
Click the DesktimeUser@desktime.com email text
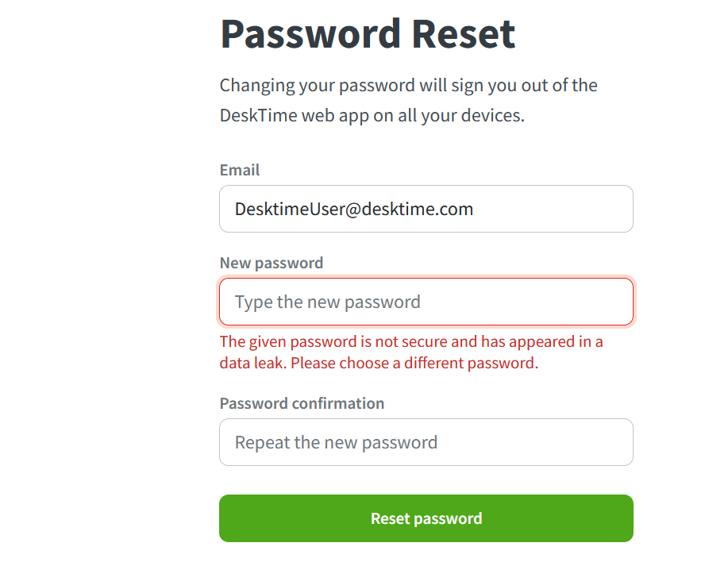tap(354, 210)
